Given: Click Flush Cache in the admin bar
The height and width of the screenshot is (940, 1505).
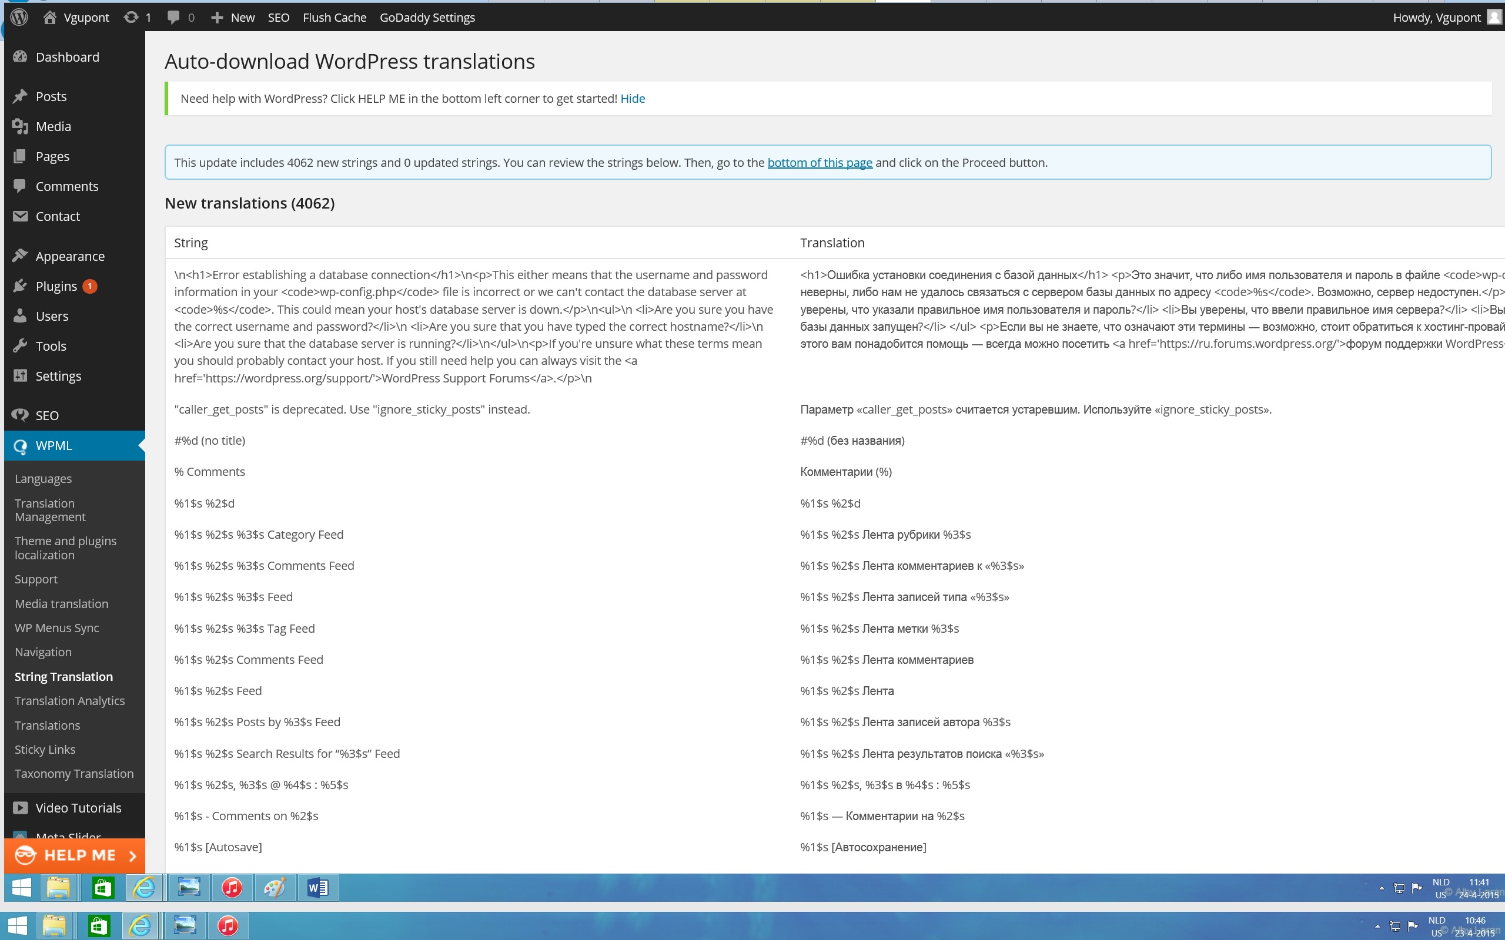Looking at the screenshot, I should pyautogui.click(x=334, y=18).
